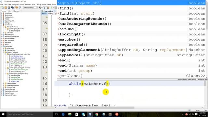Close the Program.java editor tab
The height and width of the screenshot is (117, 208).
(x=55, y=11)
